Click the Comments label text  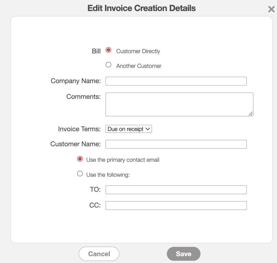point(83,97)
